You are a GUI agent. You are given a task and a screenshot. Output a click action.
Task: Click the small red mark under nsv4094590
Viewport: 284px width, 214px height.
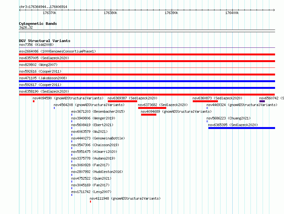pos(34,101)
